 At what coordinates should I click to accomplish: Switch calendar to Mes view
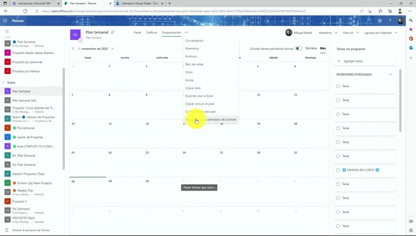(x=323, y=48)
